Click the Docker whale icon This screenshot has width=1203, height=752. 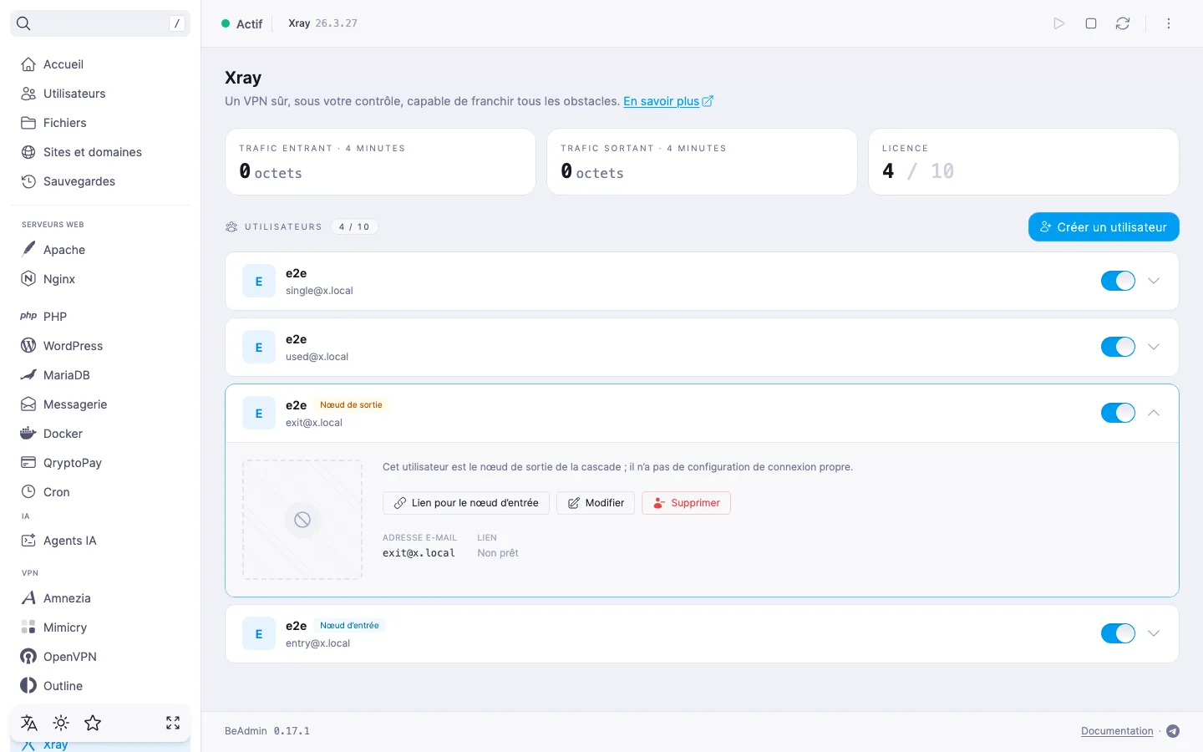(28, 434)
